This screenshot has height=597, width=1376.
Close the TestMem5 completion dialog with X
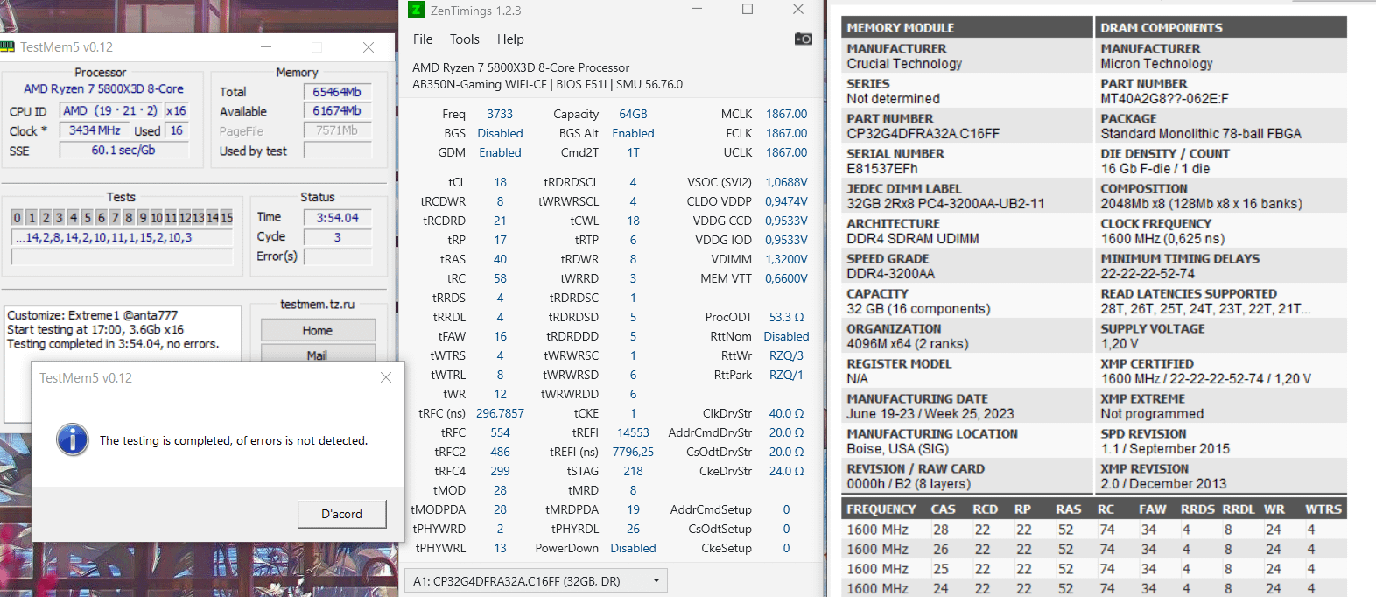(x=386, y=377)
